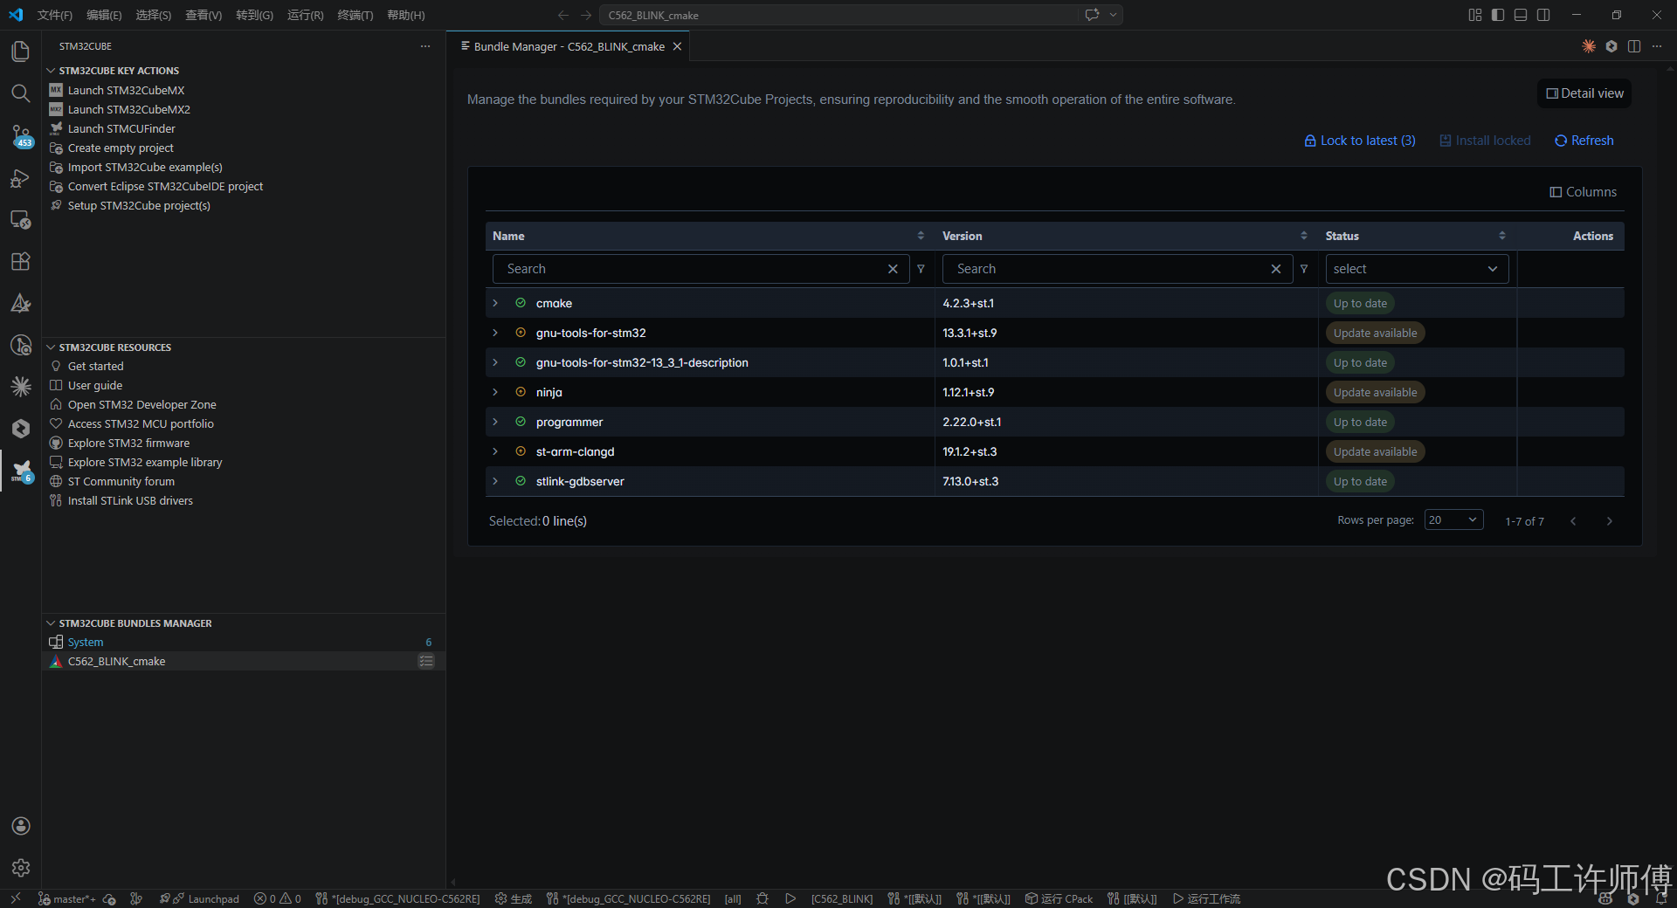Image resolution: width=1677 pixels, height=908 pixels.
Task: Open the 编辑(E) menu
Action: pos(104,15)
